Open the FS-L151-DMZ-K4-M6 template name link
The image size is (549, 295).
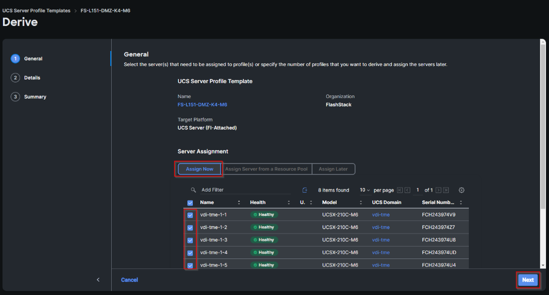198,104
